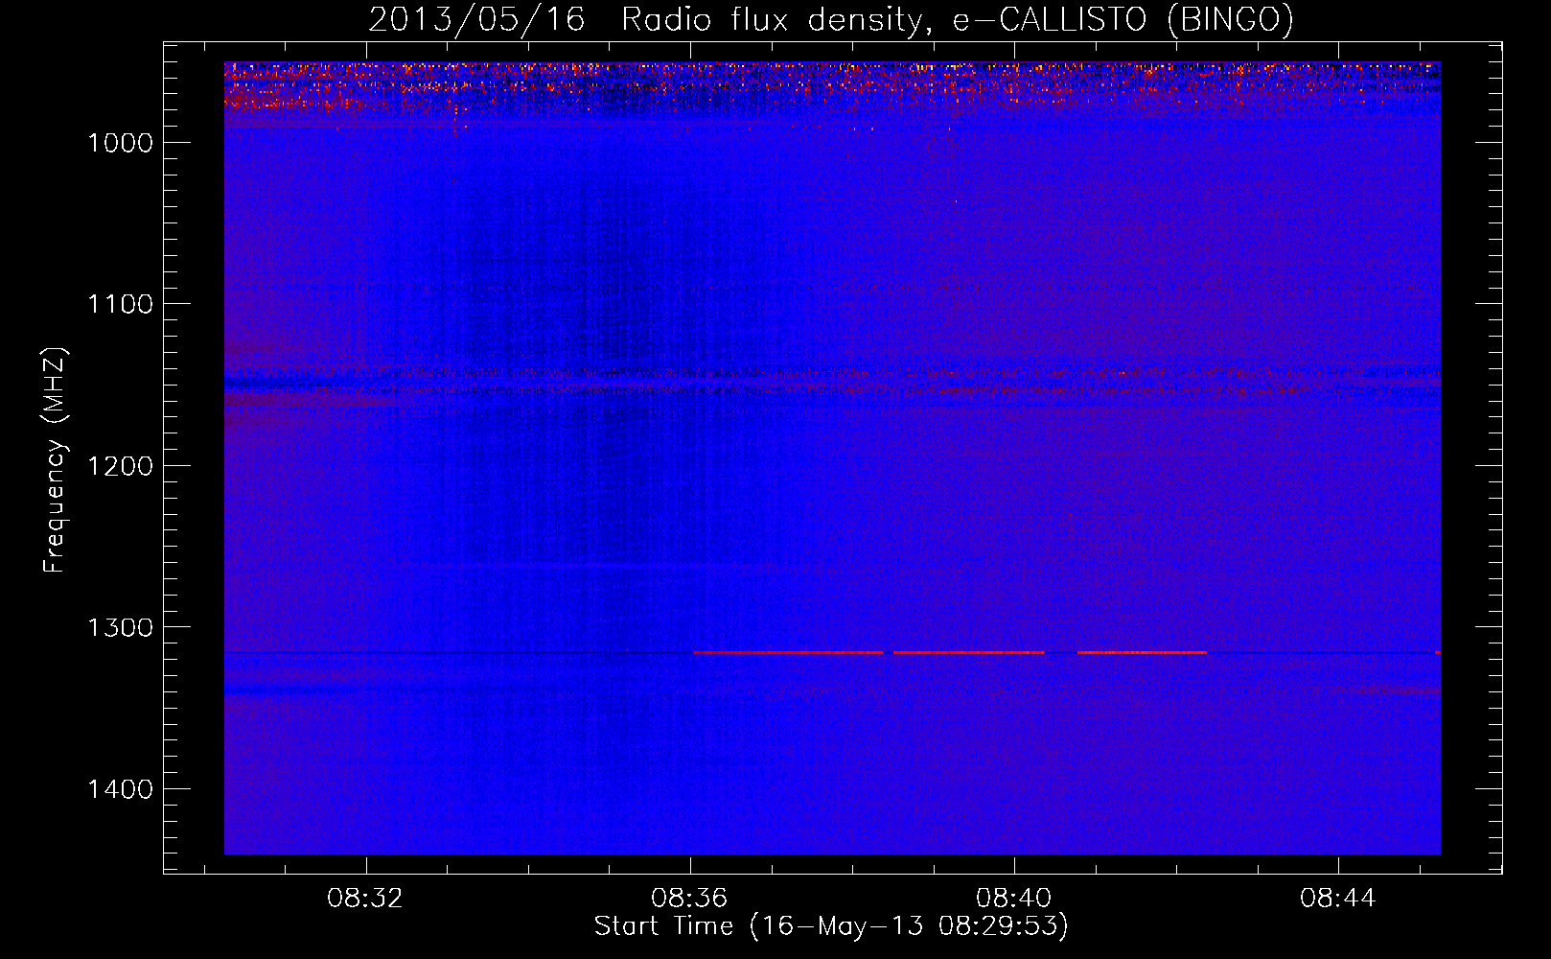Click the 1400 frequency tick label
Image resolution: width=1551 pixels, height=959 pixels.
(x=120, y=789)
